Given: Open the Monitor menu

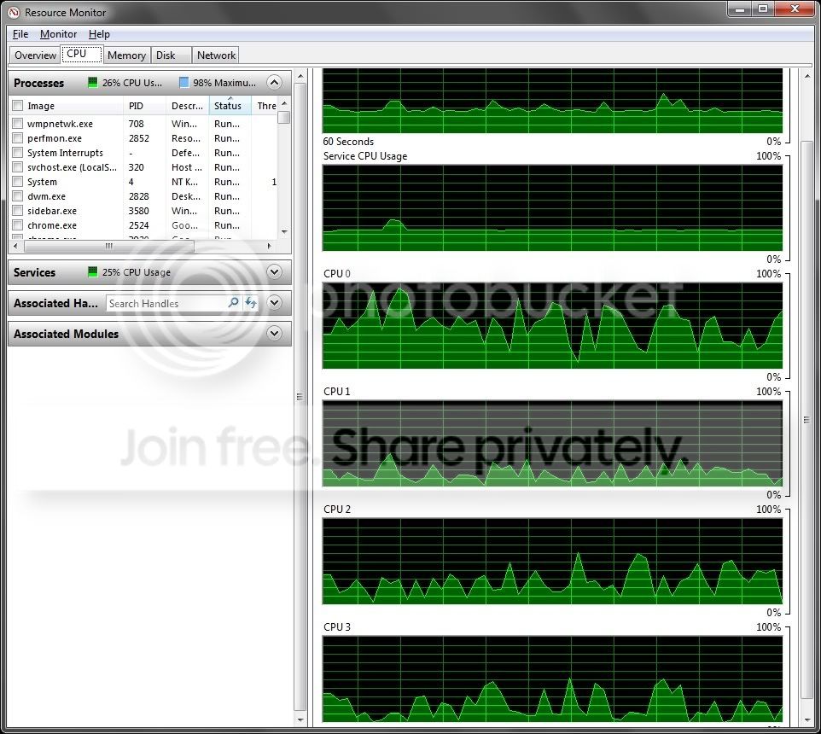Looking at the screenshot, I should coord(58,34).
